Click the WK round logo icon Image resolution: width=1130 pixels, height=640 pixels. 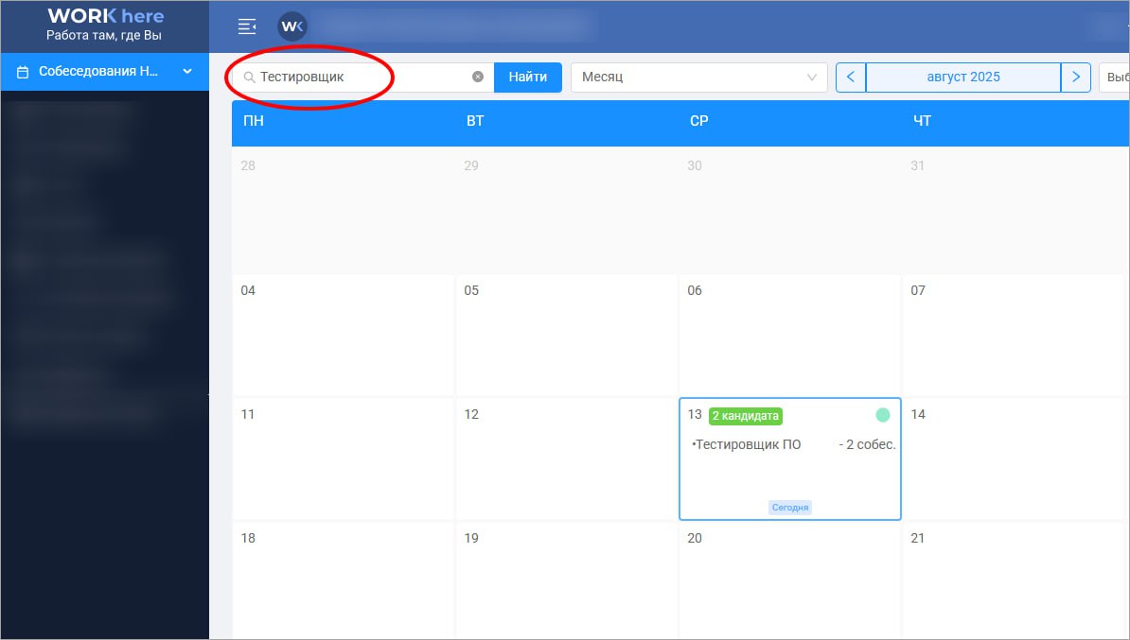click(291, 26)
